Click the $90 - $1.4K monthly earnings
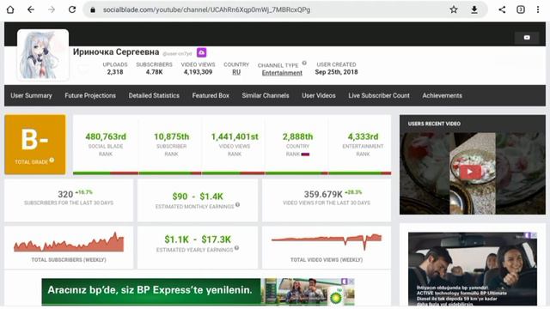 coord(198,197)
